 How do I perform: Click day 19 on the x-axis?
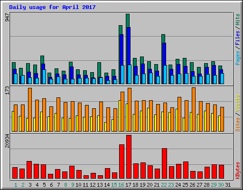coord(142,185)
